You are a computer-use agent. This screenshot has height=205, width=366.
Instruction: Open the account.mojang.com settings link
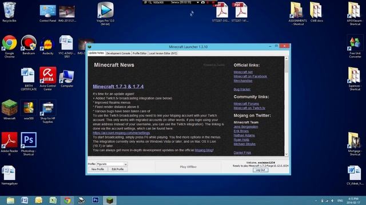121,133
